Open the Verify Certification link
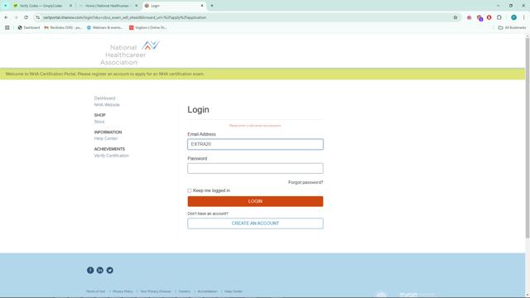The width and height of the screenshot is (530, 298). (x=112, y=156)
